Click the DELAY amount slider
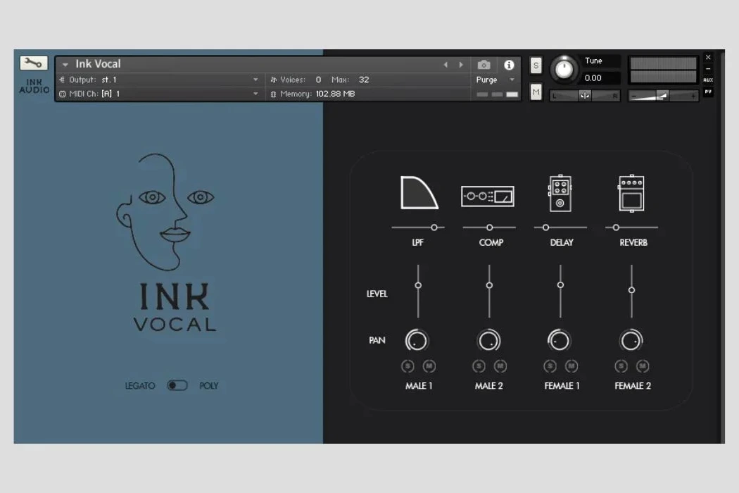 tap(560, 227)
